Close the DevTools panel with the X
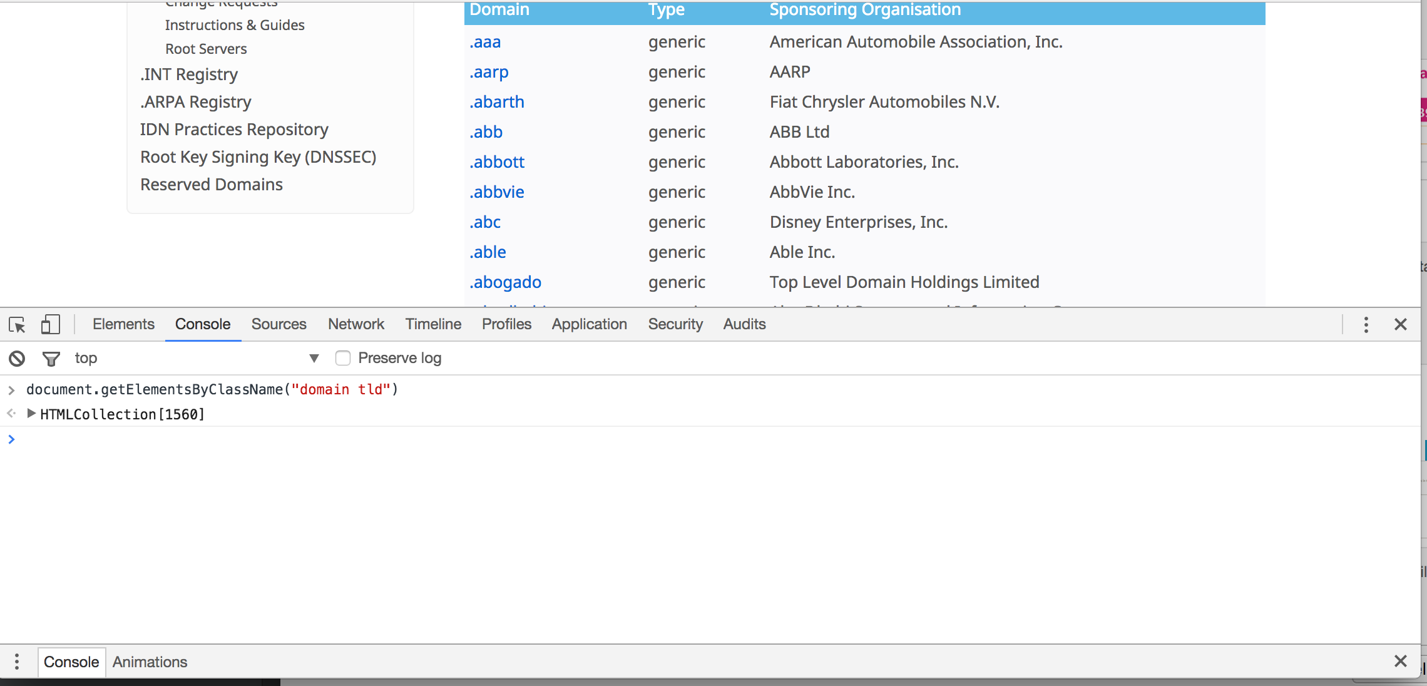The height and width of the screenshot is (686, 1427). click(x=1401, y=324)
